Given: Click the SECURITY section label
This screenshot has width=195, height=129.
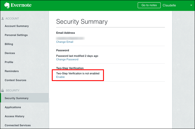Looking at the screenshot, I should (13, 90).
